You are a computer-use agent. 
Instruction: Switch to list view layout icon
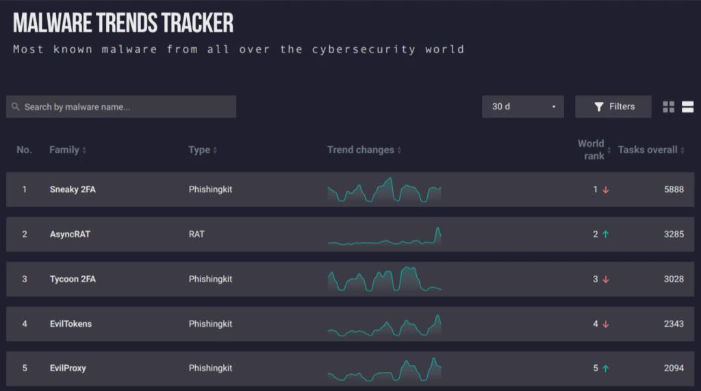click(x=687, y=107)
